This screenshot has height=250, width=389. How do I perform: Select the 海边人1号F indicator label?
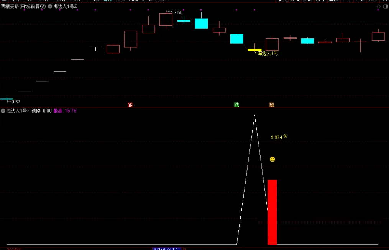click(18, 111)
